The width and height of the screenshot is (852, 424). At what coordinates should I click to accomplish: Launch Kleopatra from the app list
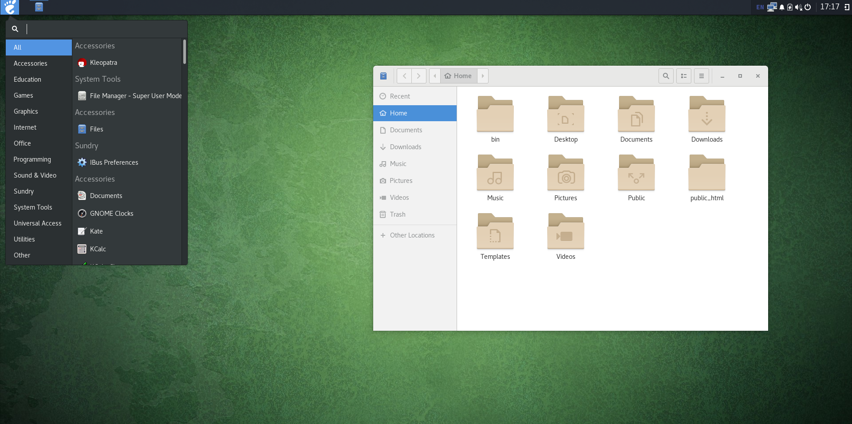(x=103, y=63)
